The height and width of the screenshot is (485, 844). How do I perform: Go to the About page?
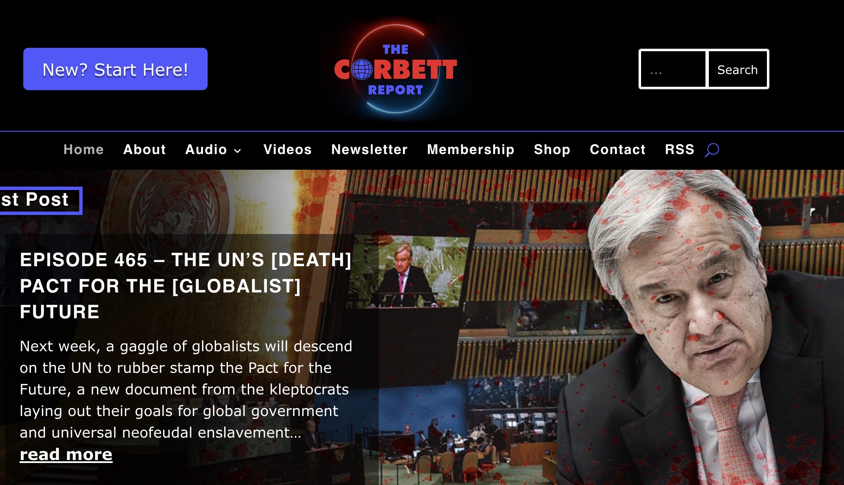click(x=144, y=149)
